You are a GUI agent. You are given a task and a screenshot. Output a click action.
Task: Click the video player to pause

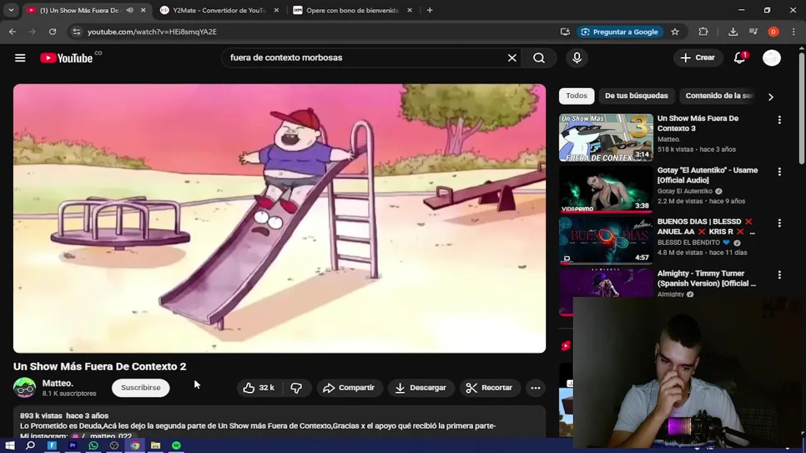pos(280,218)
